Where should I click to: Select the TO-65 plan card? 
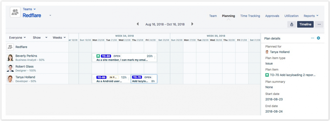111,79
